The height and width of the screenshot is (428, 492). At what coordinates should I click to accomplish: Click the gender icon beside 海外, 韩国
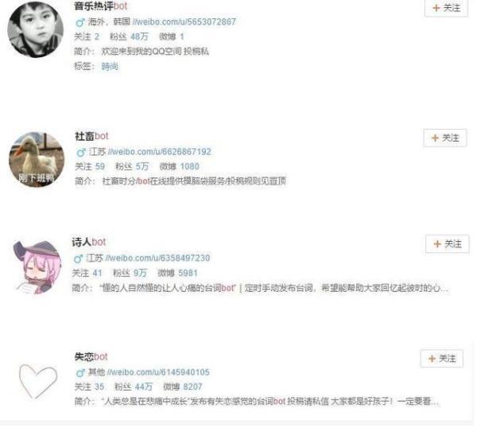click(80, 22)
